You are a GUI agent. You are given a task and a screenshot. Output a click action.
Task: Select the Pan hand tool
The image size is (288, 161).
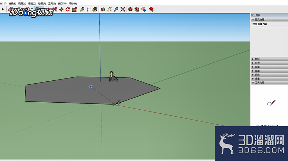coord(110,10)
